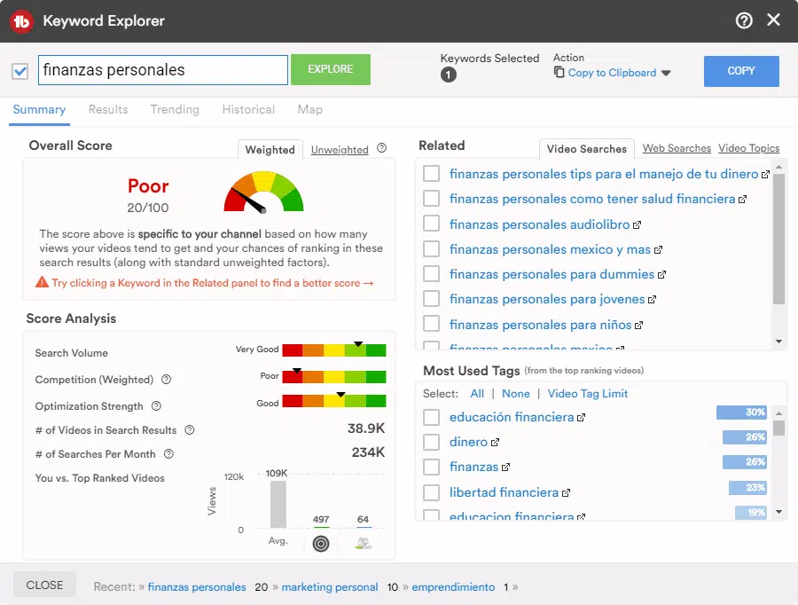798x605 pixels.
Task: Click Most Used Tags scroll-up arrow
Action: click(x=778, y=412)
